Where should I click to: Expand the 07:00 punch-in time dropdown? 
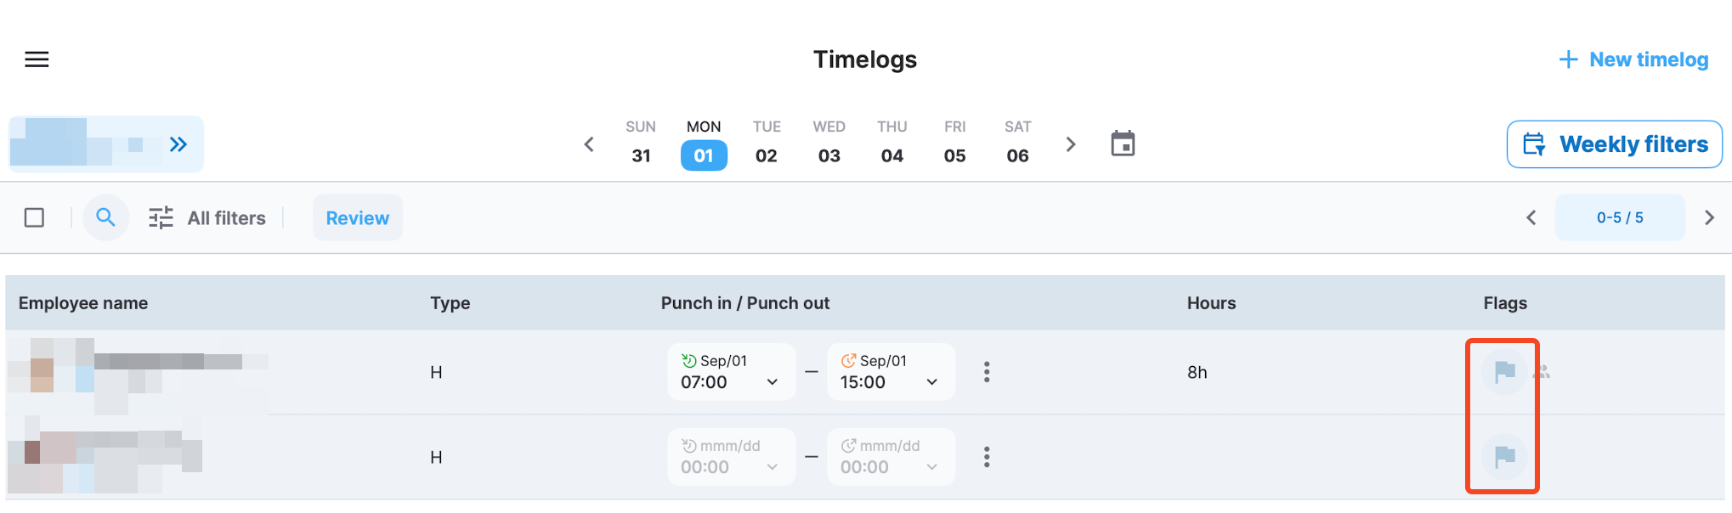coord(772,382)
